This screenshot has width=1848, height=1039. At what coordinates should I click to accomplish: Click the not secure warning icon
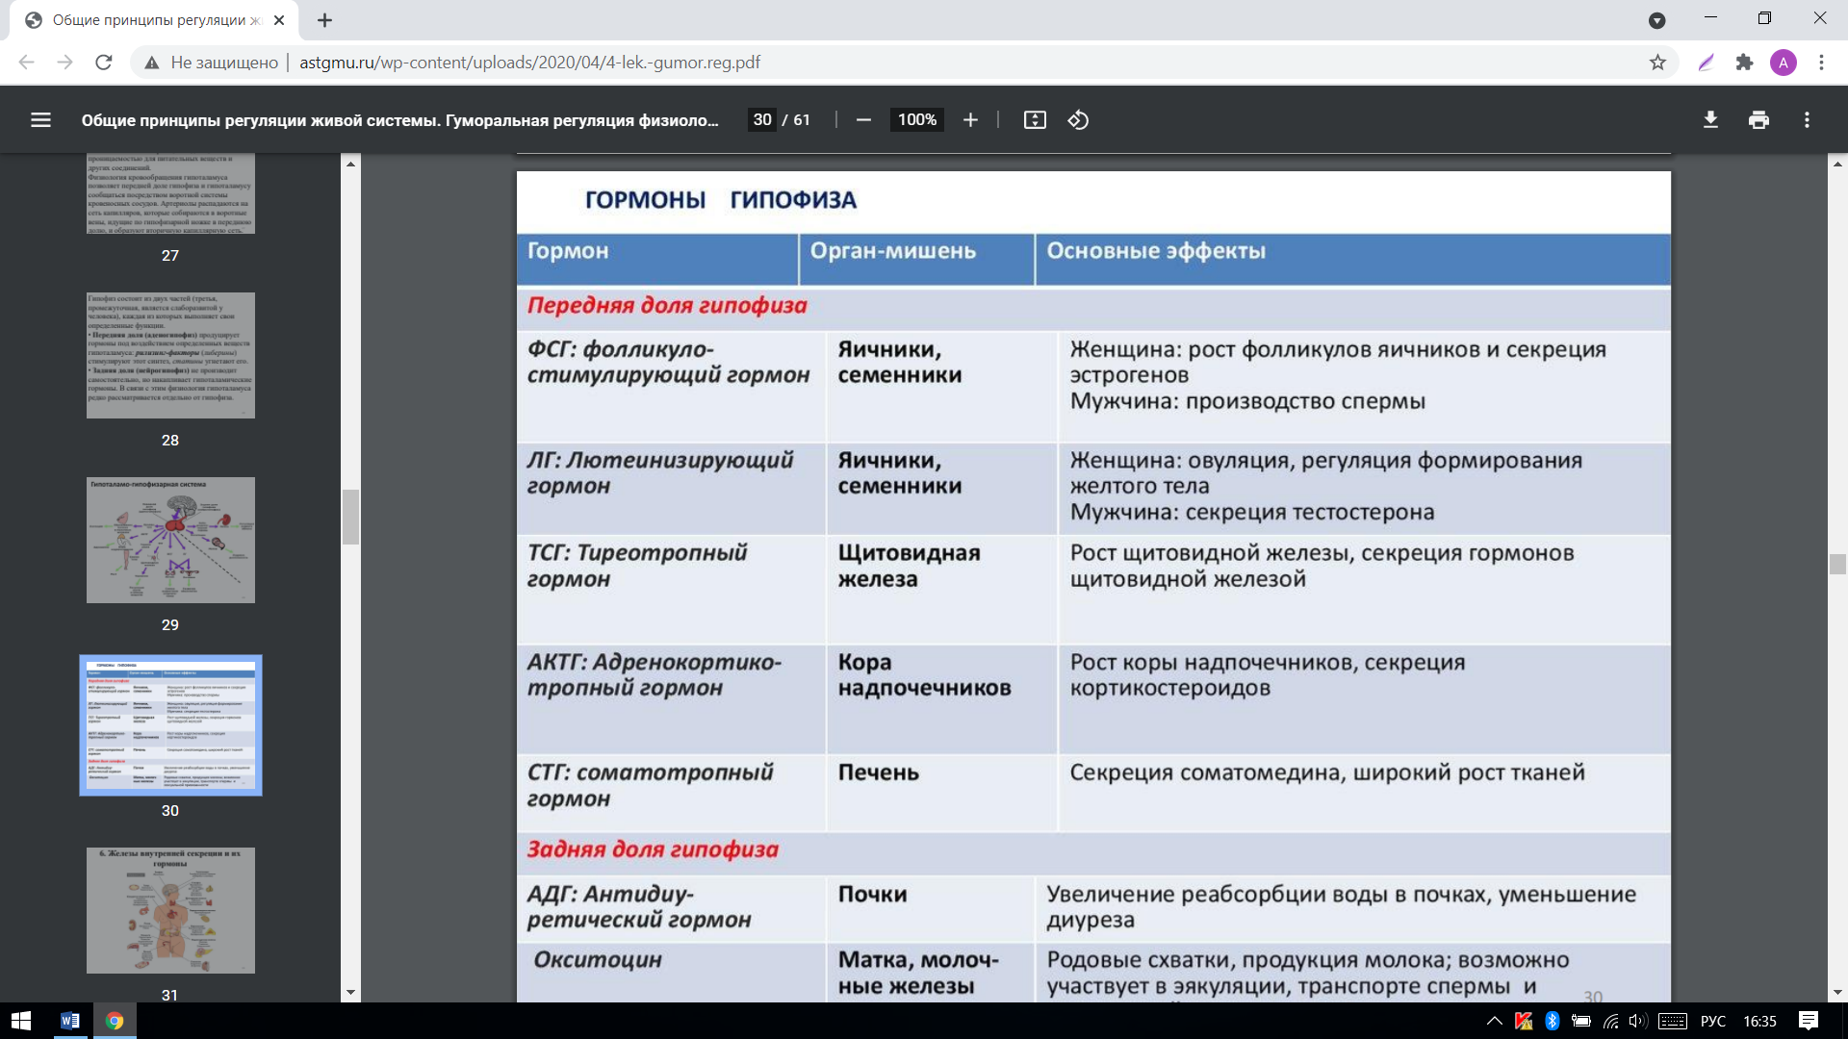click(x=151, y=63)
